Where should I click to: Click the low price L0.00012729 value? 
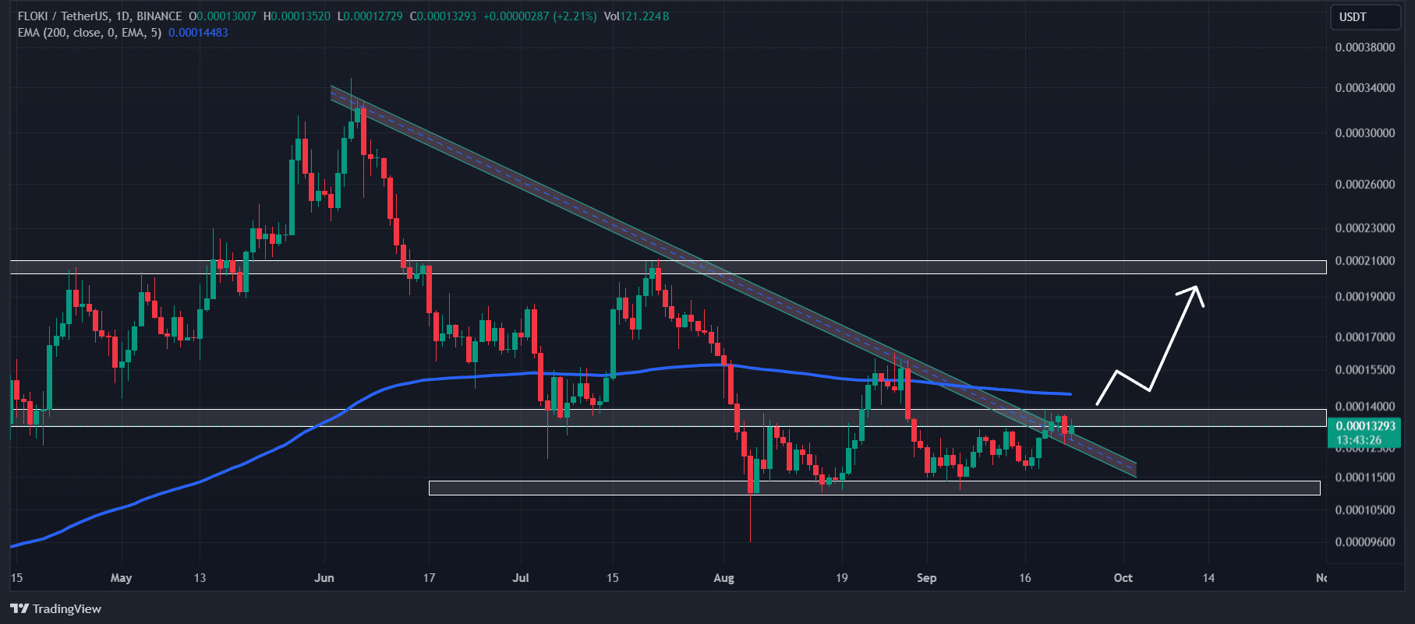point(370,16)
